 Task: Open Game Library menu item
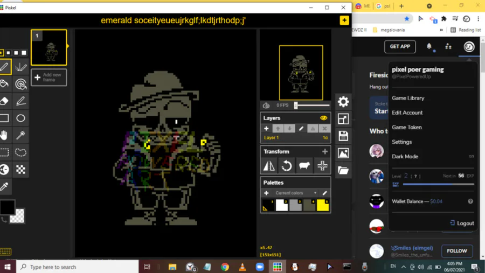pos(408,98)
